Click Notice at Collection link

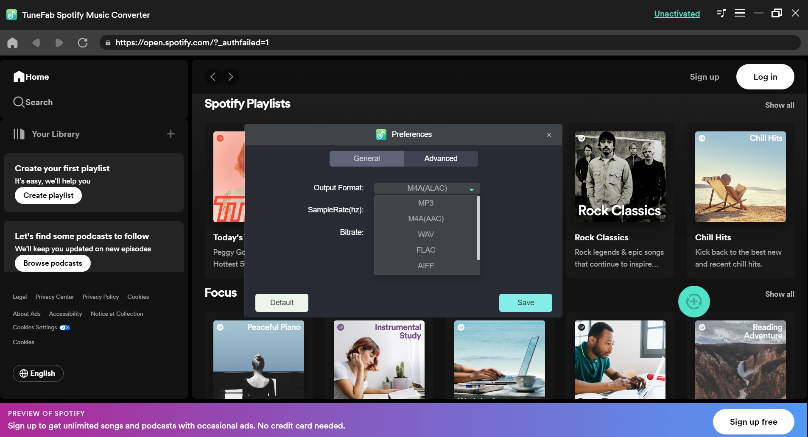coord(117,314)
